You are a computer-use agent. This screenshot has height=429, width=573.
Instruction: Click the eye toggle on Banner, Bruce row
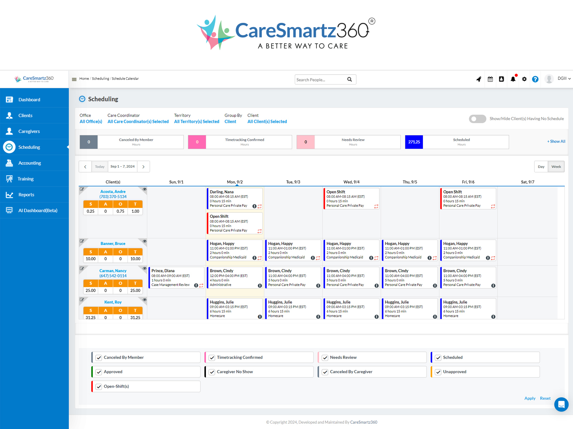tap(144, 241)
